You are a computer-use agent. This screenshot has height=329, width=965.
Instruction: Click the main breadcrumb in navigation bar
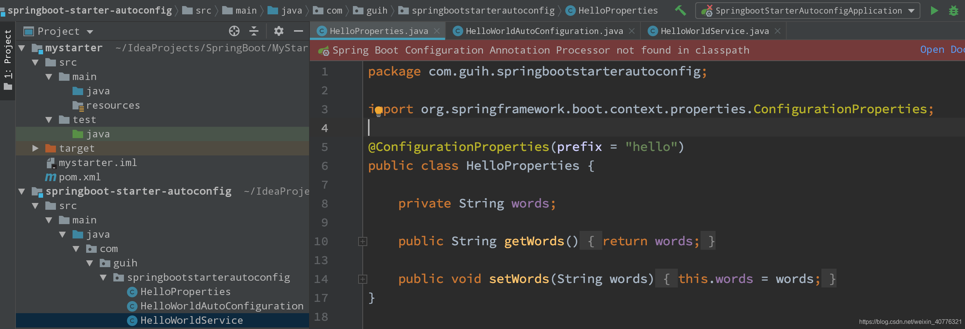coord(240,10)
